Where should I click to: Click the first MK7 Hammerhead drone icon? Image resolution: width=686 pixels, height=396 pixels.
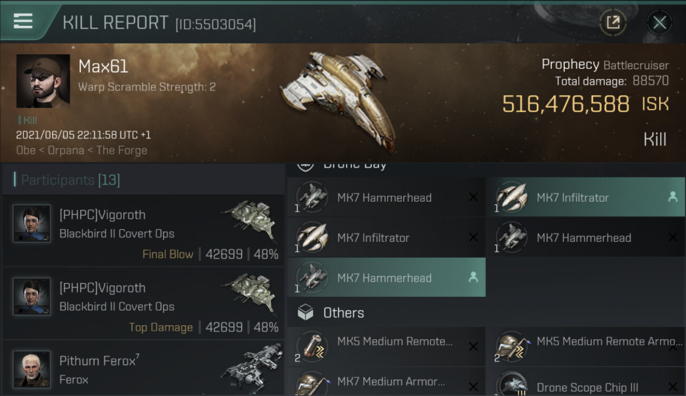312,197
